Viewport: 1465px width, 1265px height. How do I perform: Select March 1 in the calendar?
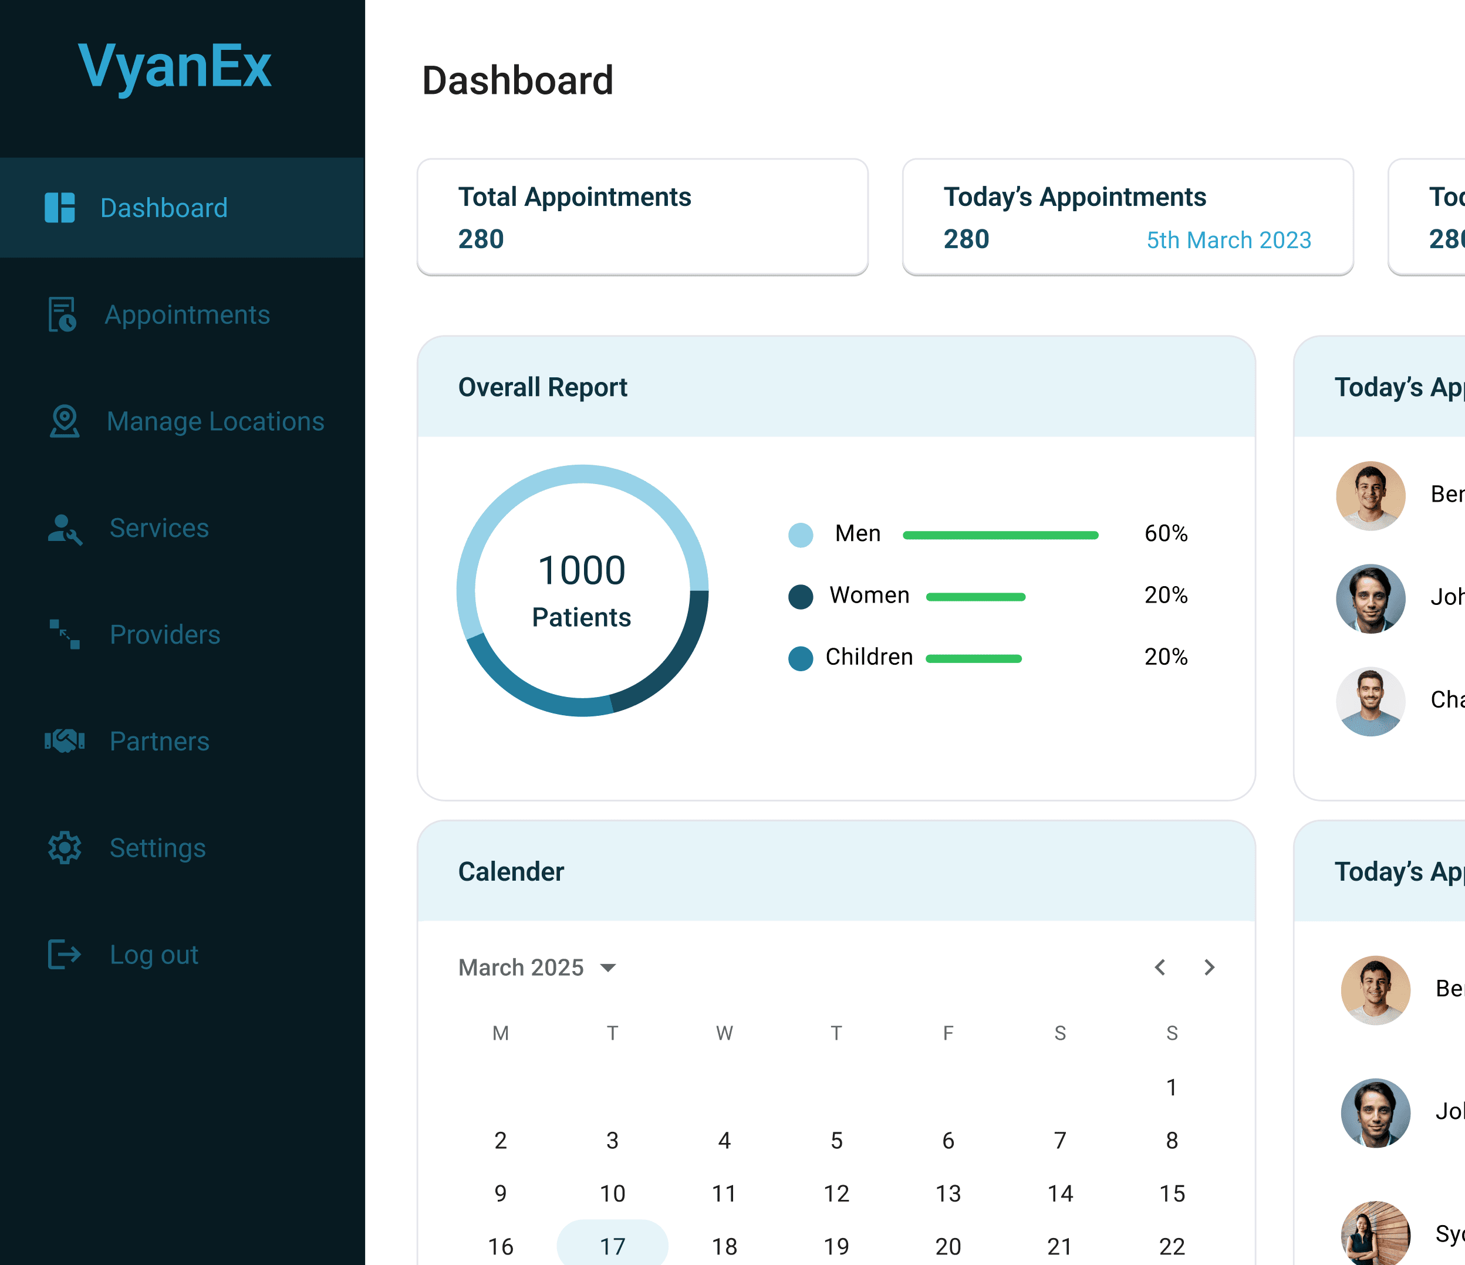(x=1172, y=1087)
